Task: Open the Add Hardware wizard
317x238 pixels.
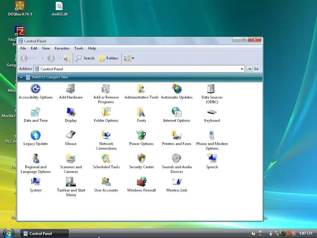Action: (71, 91)
